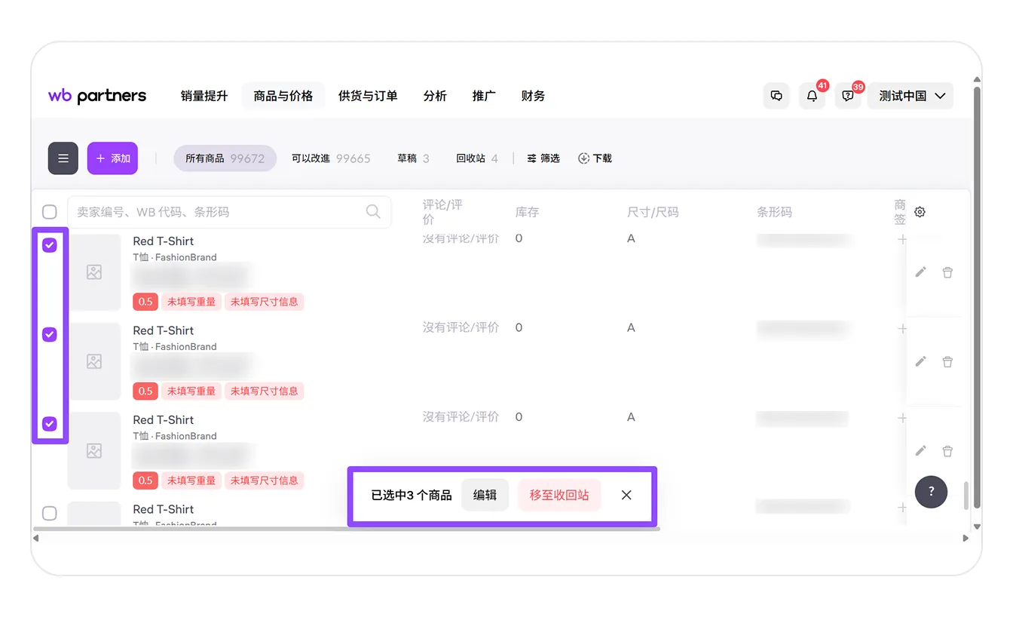The image size is (1013, 617).
Task: Click the plus tag icon in the second product row
Action: click(x=902, y=329)
